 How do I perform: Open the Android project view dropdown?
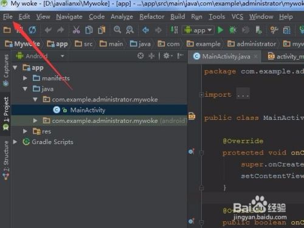click(40, 56)
